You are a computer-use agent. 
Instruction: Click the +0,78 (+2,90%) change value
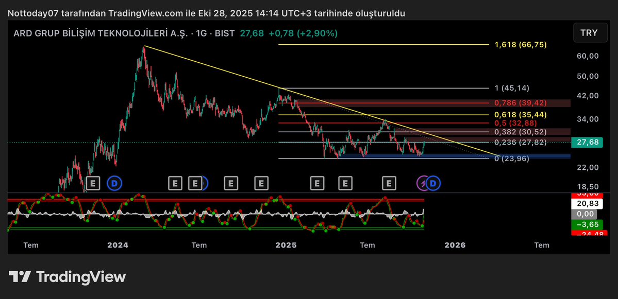[303, 33]
